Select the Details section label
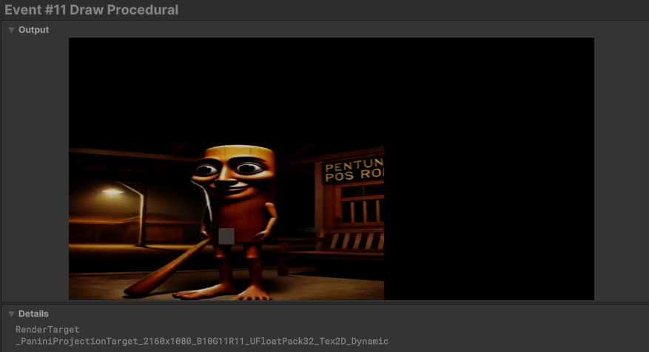The height and width of the screenshot is (352, 649). click(33, 314)
